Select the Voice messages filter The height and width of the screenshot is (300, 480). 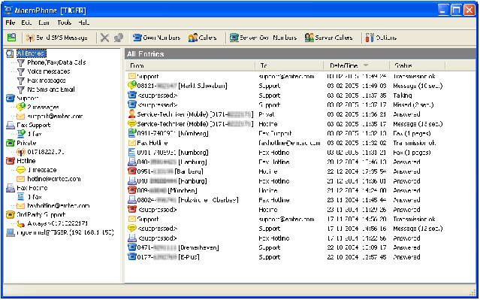click(x=44, y=71)
